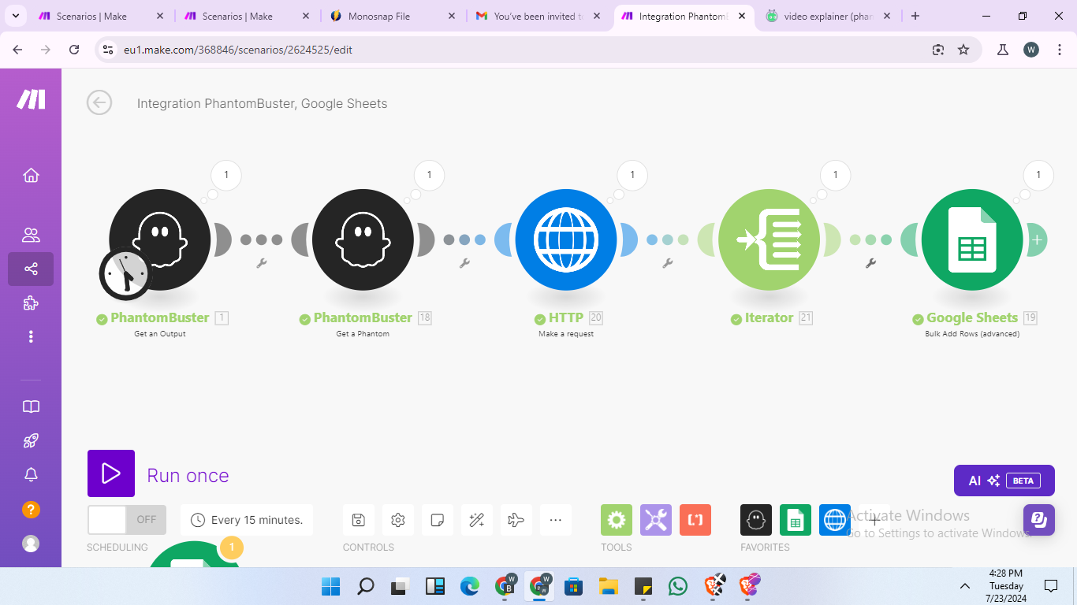1077x605 pixels.
Task: Show hidden system tray icons
Action: pos(965,586)
